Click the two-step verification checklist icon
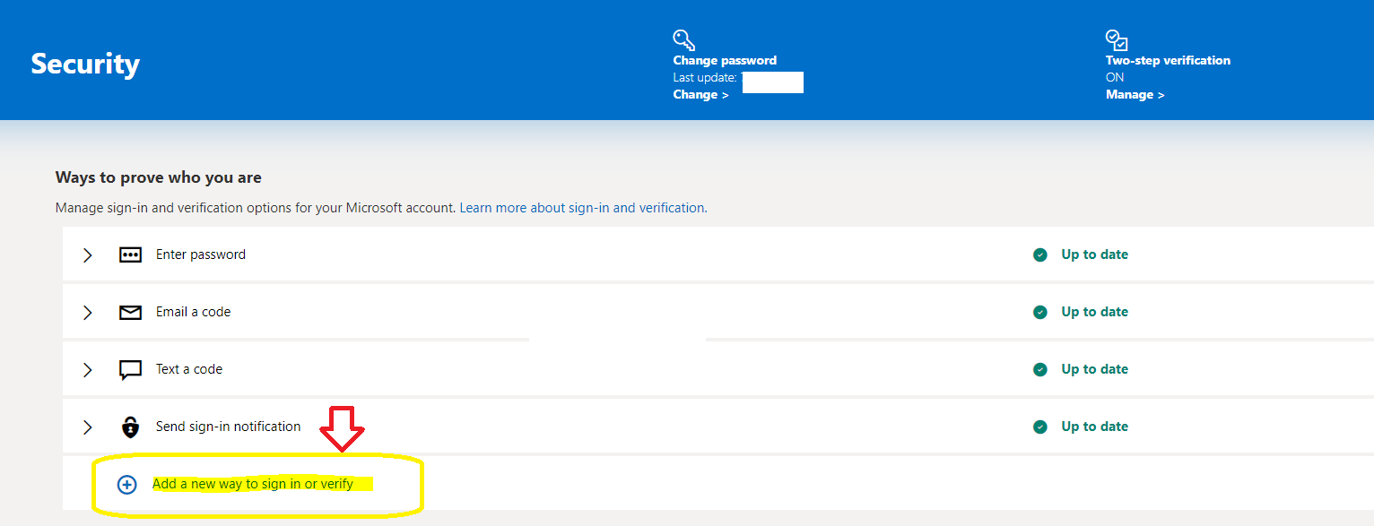 coord(1117,40)
